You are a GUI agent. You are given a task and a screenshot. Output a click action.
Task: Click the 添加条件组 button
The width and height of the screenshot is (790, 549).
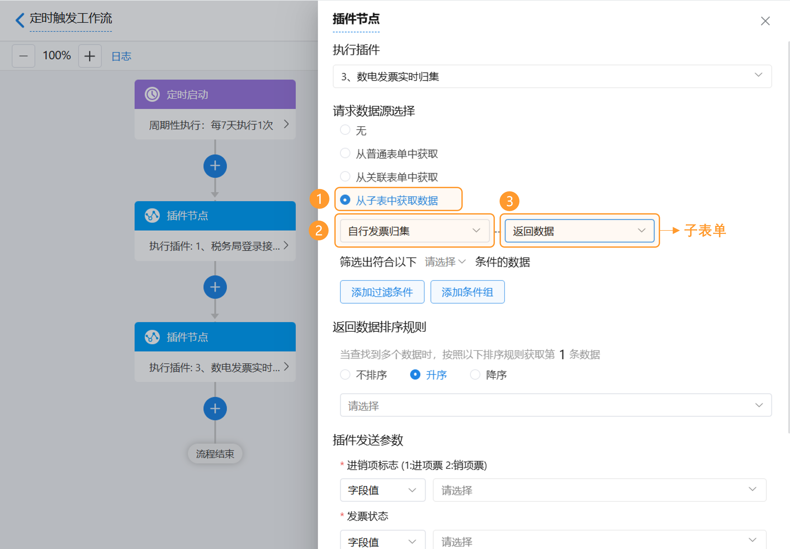pos(467,292)
